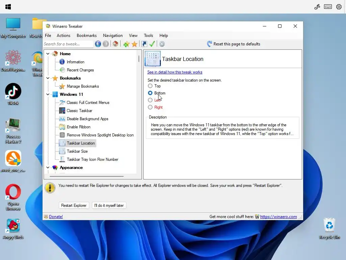Open the on-screen keyboard icon
Screen dimensions: 346x260
click(328, 7)
